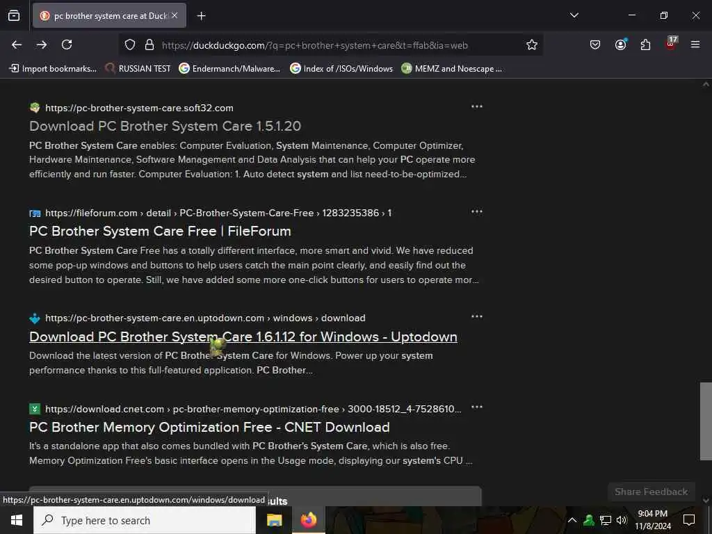
Task: Show hidden system tray icons
Action: coord(572,520)
